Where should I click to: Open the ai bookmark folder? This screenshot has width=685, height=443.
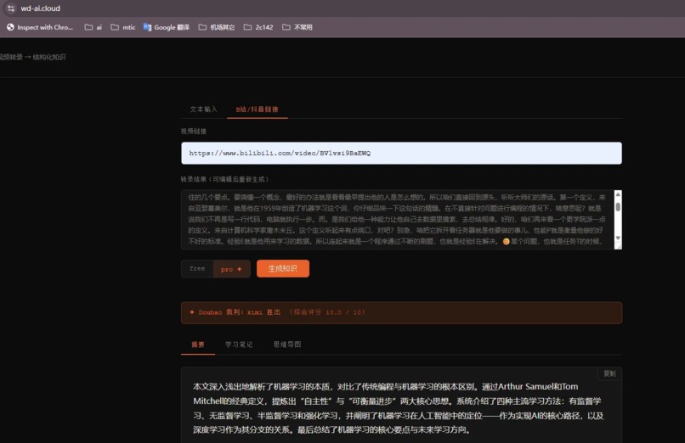pos(93,27)
